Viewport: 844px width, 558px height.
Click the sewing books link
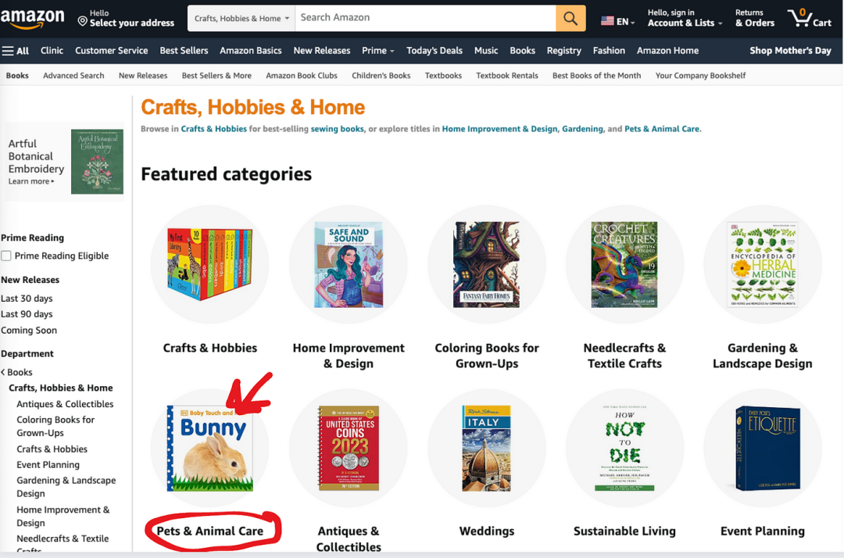pos(337,129)
